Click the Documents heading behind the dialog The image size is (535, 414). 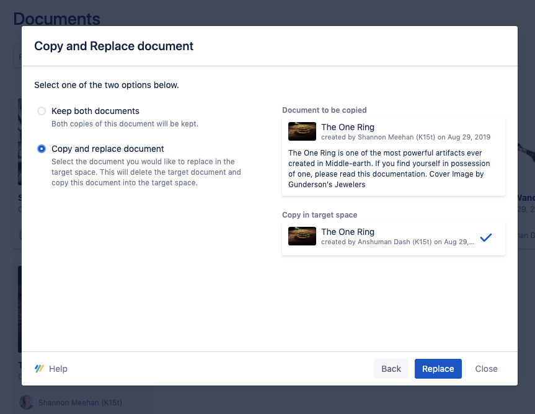pos(56,19)
